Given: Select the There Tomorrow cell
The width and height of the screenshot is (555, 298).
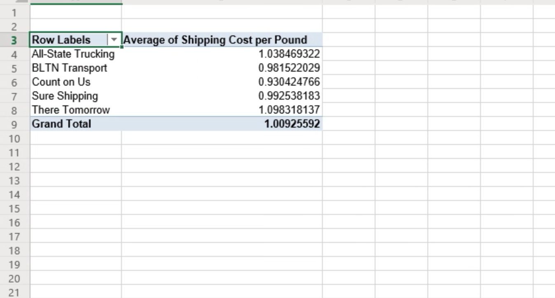Looking at the screenshot, I should [x=76, y=110].
